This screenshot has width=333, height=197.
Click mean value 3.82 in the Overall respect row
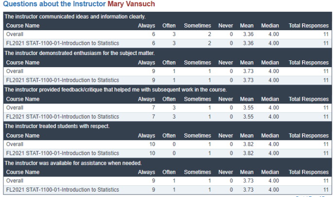[247, 144]
